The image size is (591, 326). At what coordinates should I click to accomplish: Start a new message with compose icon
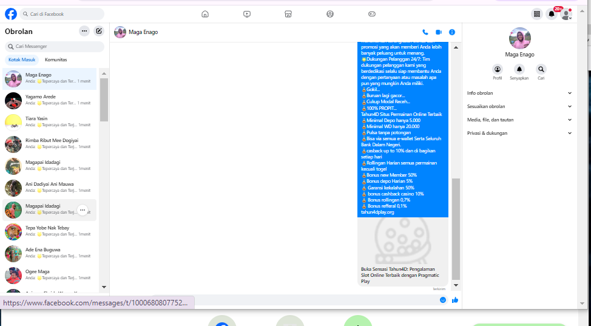click(99, 32)
